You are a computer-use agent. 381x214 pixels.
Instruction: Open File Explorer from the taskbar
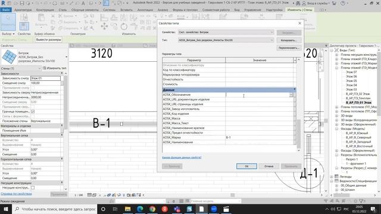pos(127,209)
